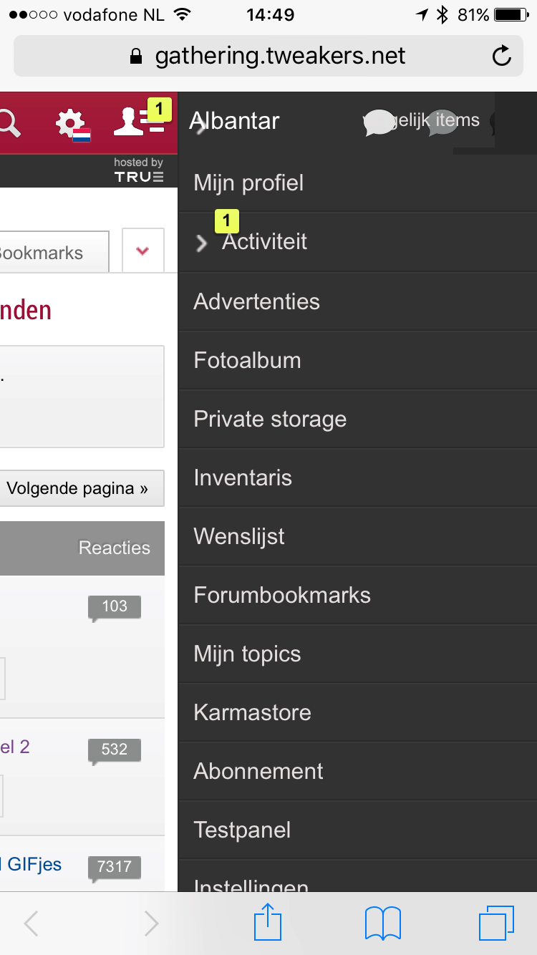This screenshot has height=955, width=537.
Task: Open the search icon in the red header
Action: point(11,122)
